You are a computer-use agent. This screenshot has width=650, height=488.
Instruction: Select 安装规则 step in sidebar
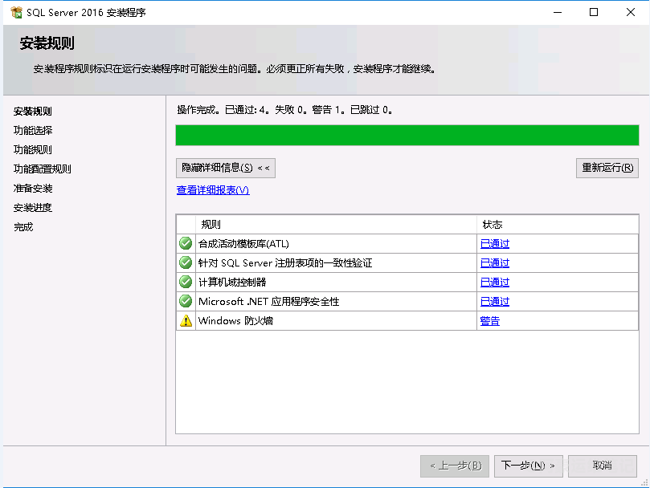(x=33, y=111)
